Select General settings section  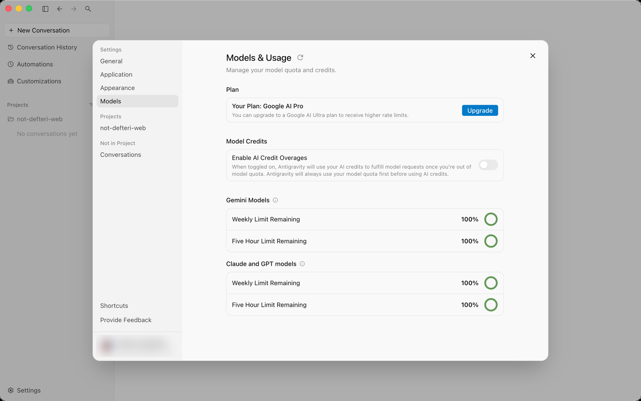(137, 61)
